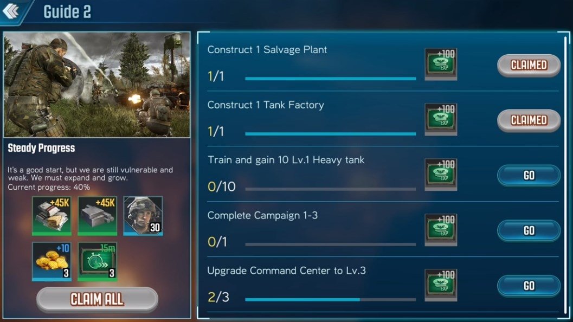Screen dimensions: 573x322
Task: Tap EXP reward icon for Salvage Plant task
Action: 441,64
